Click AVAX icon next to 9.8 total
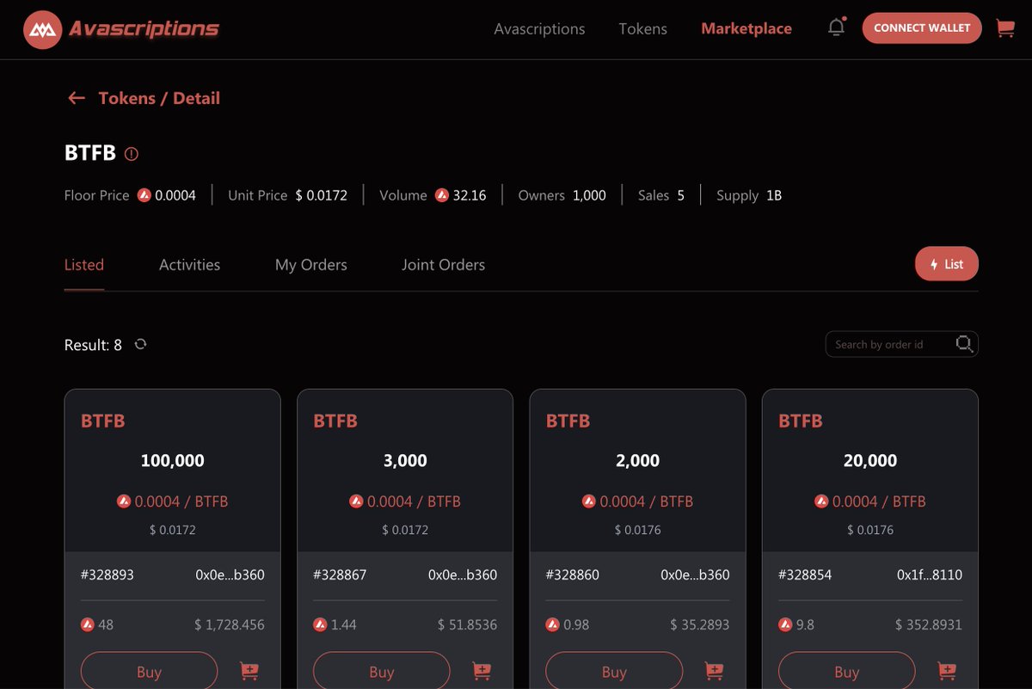 (785, 624)
